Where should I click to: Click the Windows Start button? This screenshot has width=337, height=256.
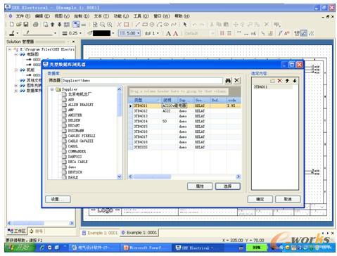[20, 248]
